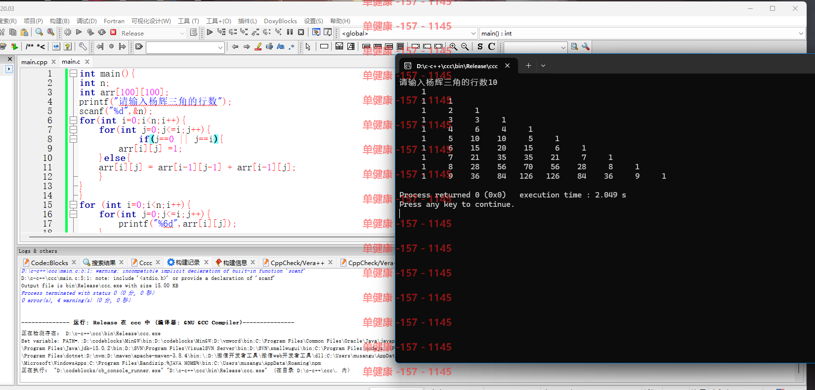
Task: Switch to the Code::Blocks log tab
Action: [x=49, y=263]
